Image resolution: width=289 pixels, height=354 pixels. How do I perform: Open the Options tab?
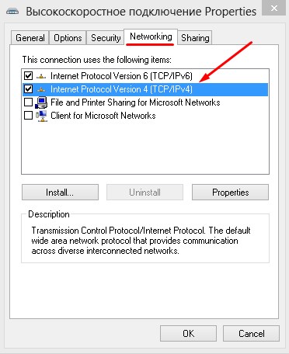click(68, 38)
